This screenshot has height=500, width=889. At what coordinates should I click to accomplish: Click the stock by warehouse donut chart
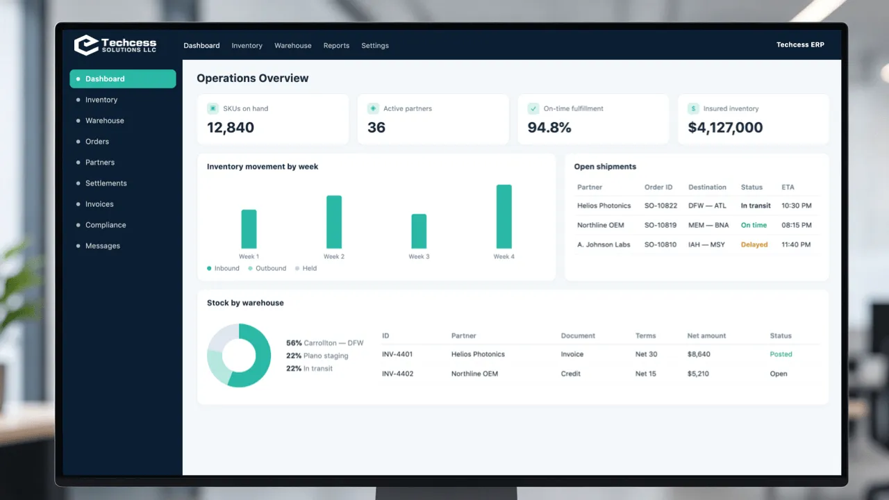coord(239,356)
